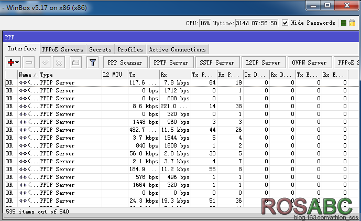Select the row with Tx 482.7
This screenshot has height=221, width=361.
pos(182,130)
